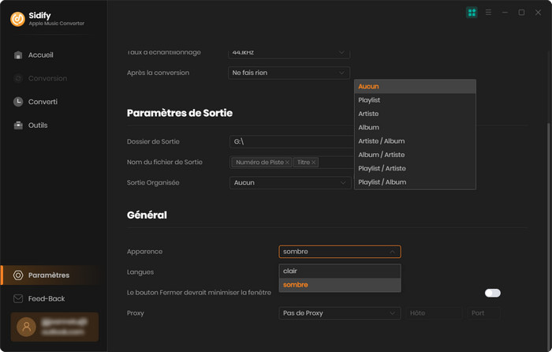Select Artiste / Album organization option

click(x=381, y=141)
